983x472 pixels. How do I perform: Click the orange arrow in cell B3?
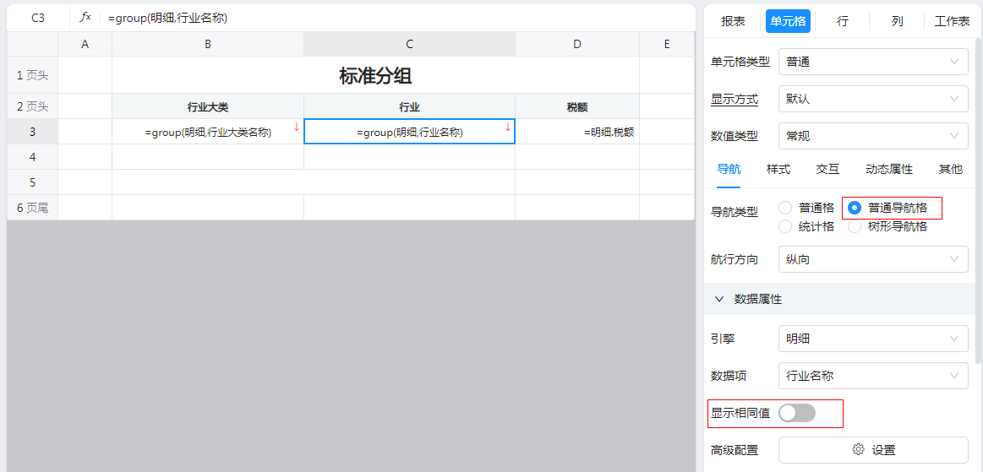click(x=297, y=127)
